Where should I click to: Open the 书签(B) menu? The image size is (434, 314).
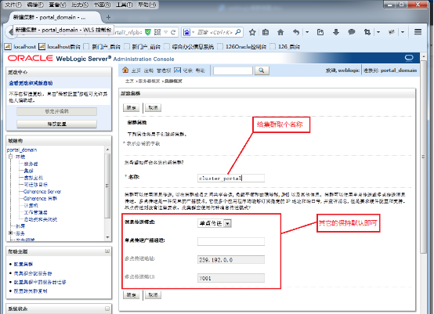[x=102, y=5]
